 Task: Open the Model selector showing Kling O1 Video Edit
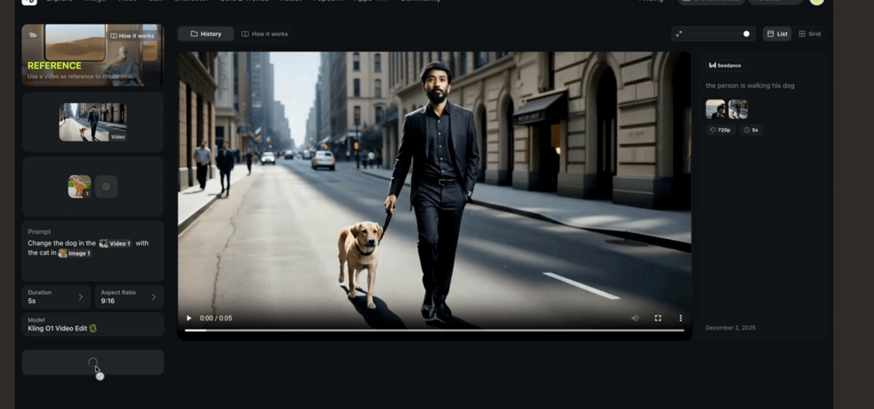click(93, 324)
